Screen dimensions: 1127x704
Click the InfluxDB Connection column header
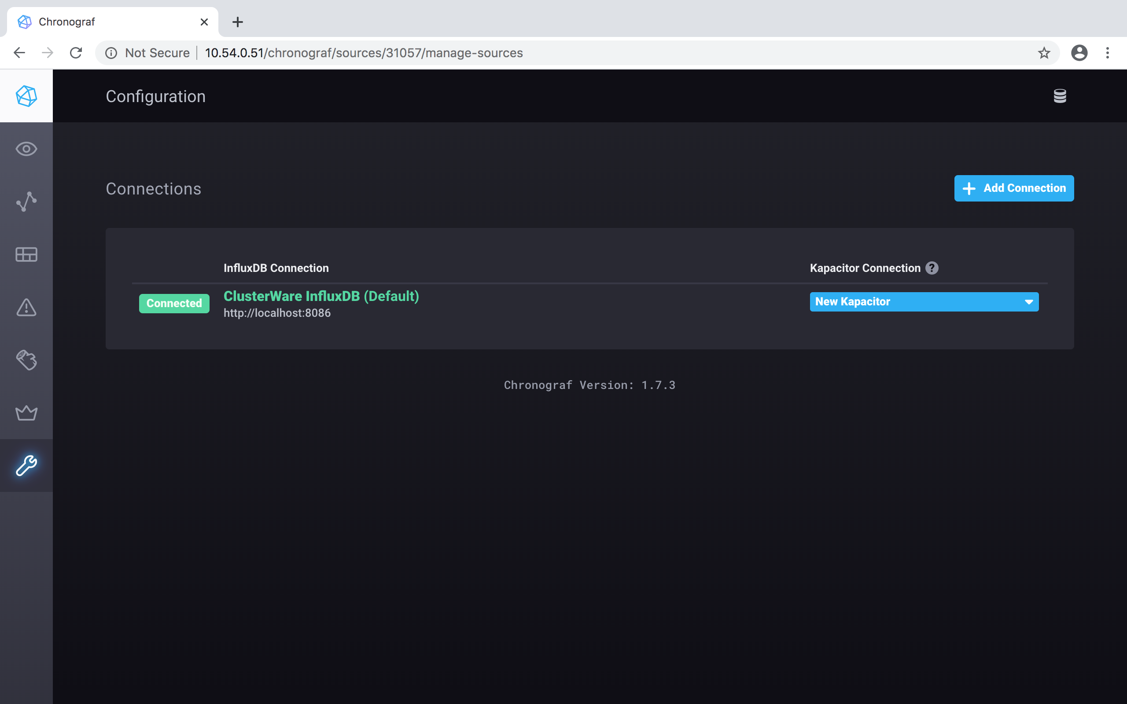click(x=276, y=268)
